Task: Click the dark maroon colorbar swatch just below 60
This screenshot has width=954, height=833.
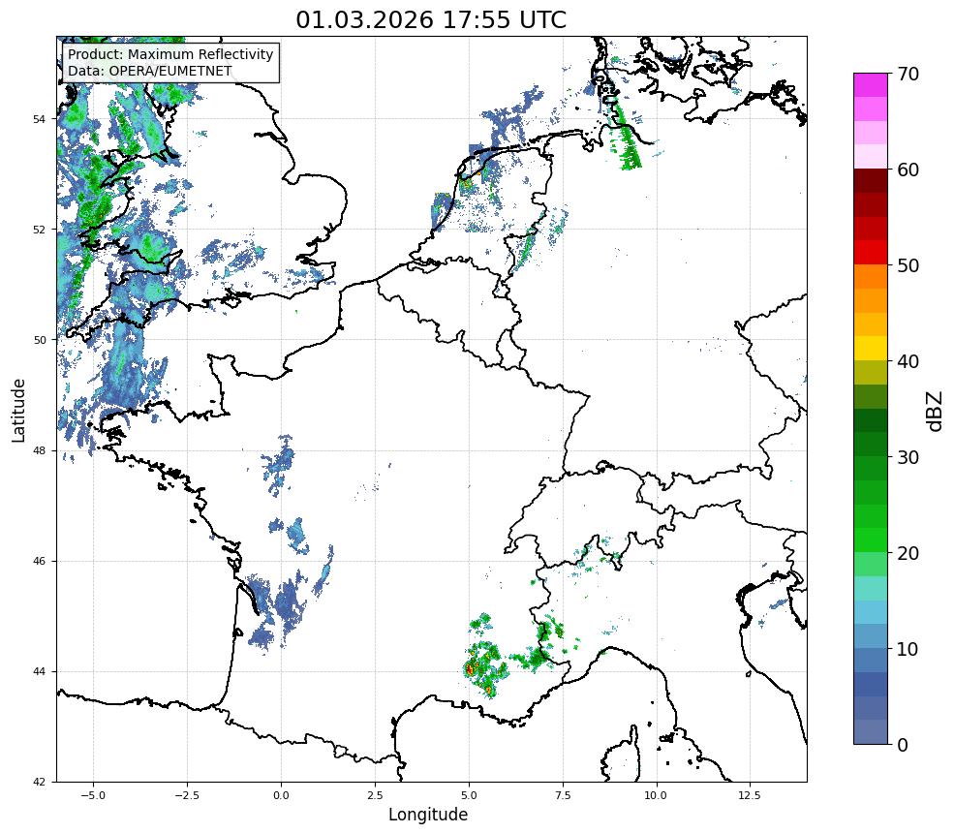Action: click(x=871, y=181)
